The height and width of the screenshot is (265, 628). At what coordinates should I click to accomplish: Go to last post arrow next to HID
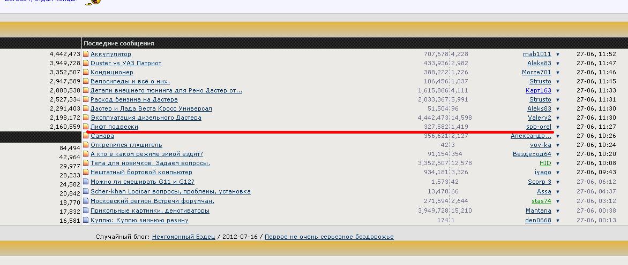click(x=557, y=163)
